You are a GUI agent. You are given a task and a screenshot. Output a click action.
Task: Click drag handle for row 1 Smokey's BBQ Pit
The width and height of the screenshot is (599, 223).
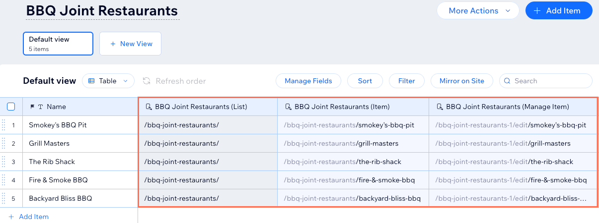[x=3, y=125]
